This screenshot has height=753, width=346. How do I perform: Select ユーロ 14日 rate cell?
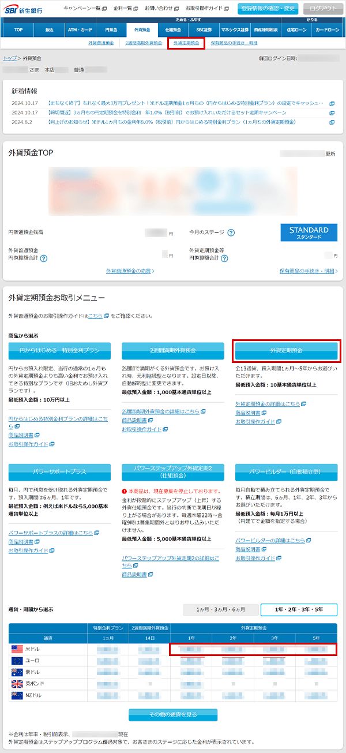(x=151, y=661)
